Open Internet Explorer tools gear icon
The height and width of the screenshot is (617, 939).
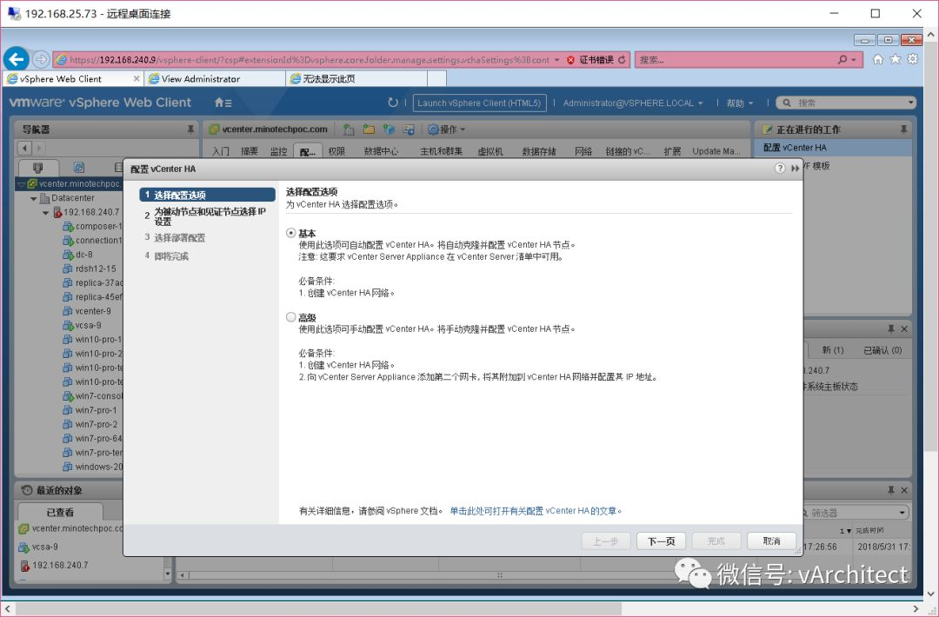913,59
